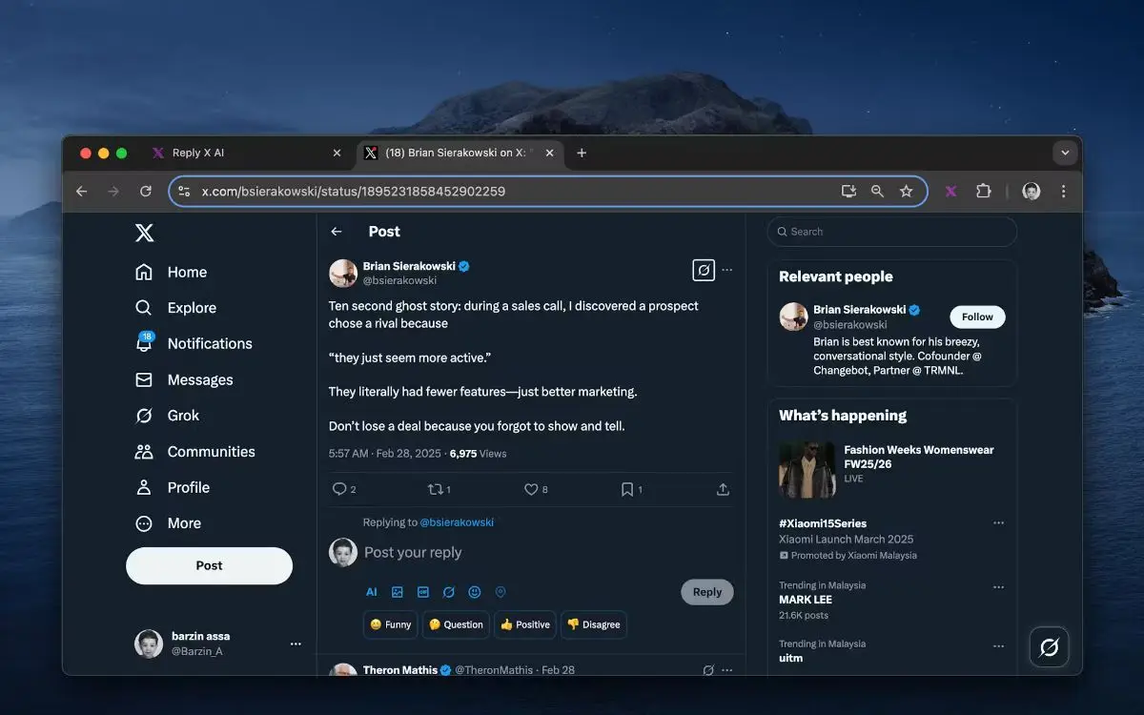
Task: Add a location tag to the reply
Action: (x=500, y=592)
